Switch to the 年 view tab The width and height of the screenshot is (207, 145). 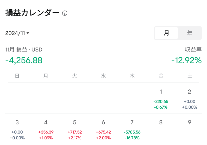click(189, 33)
